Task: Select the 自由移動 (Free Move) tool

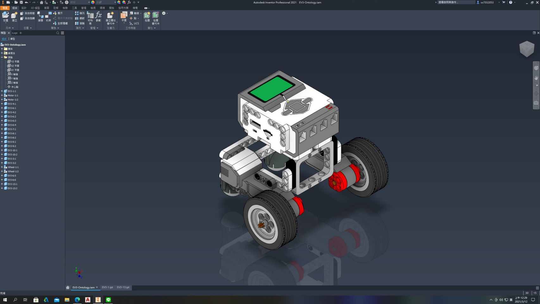Action: point(27,13)
